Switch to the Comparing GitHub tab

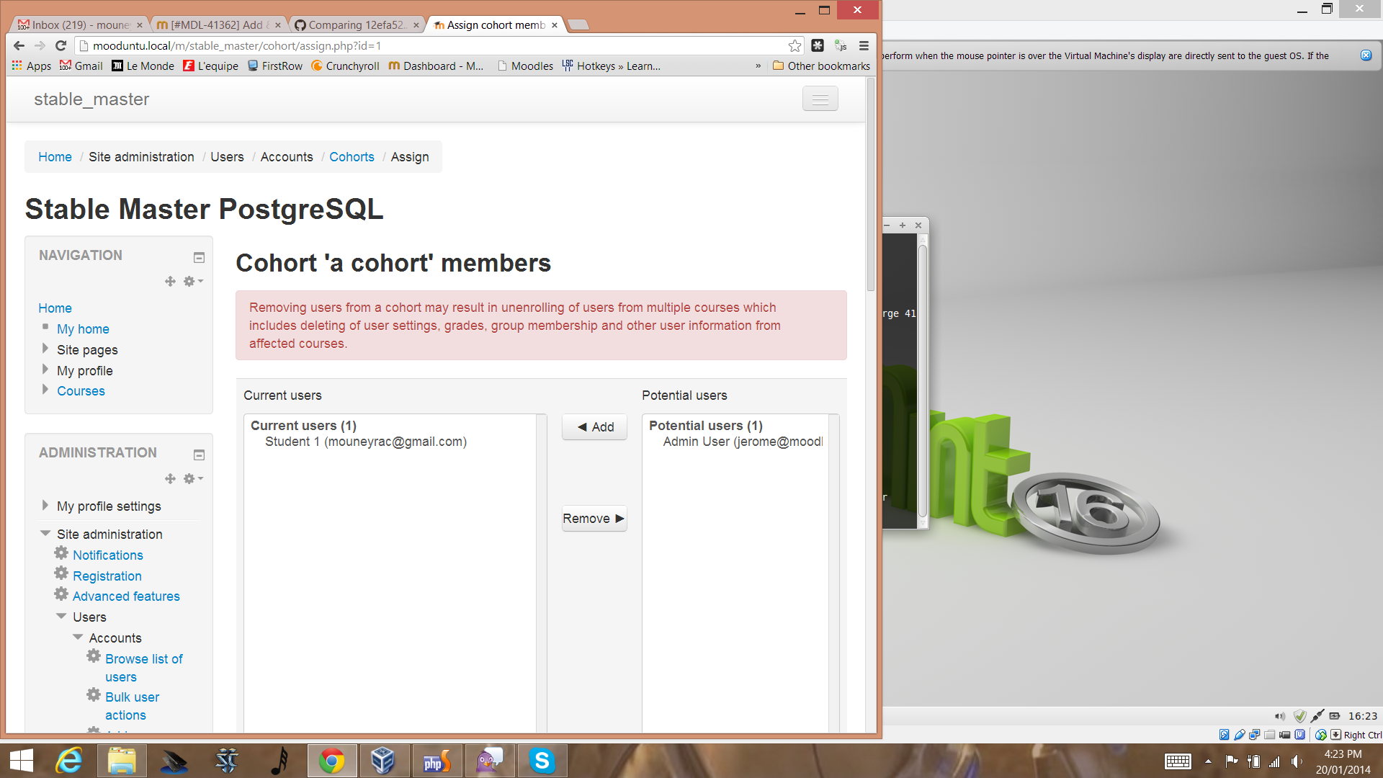pyautogui.click(x=357, y=24)
